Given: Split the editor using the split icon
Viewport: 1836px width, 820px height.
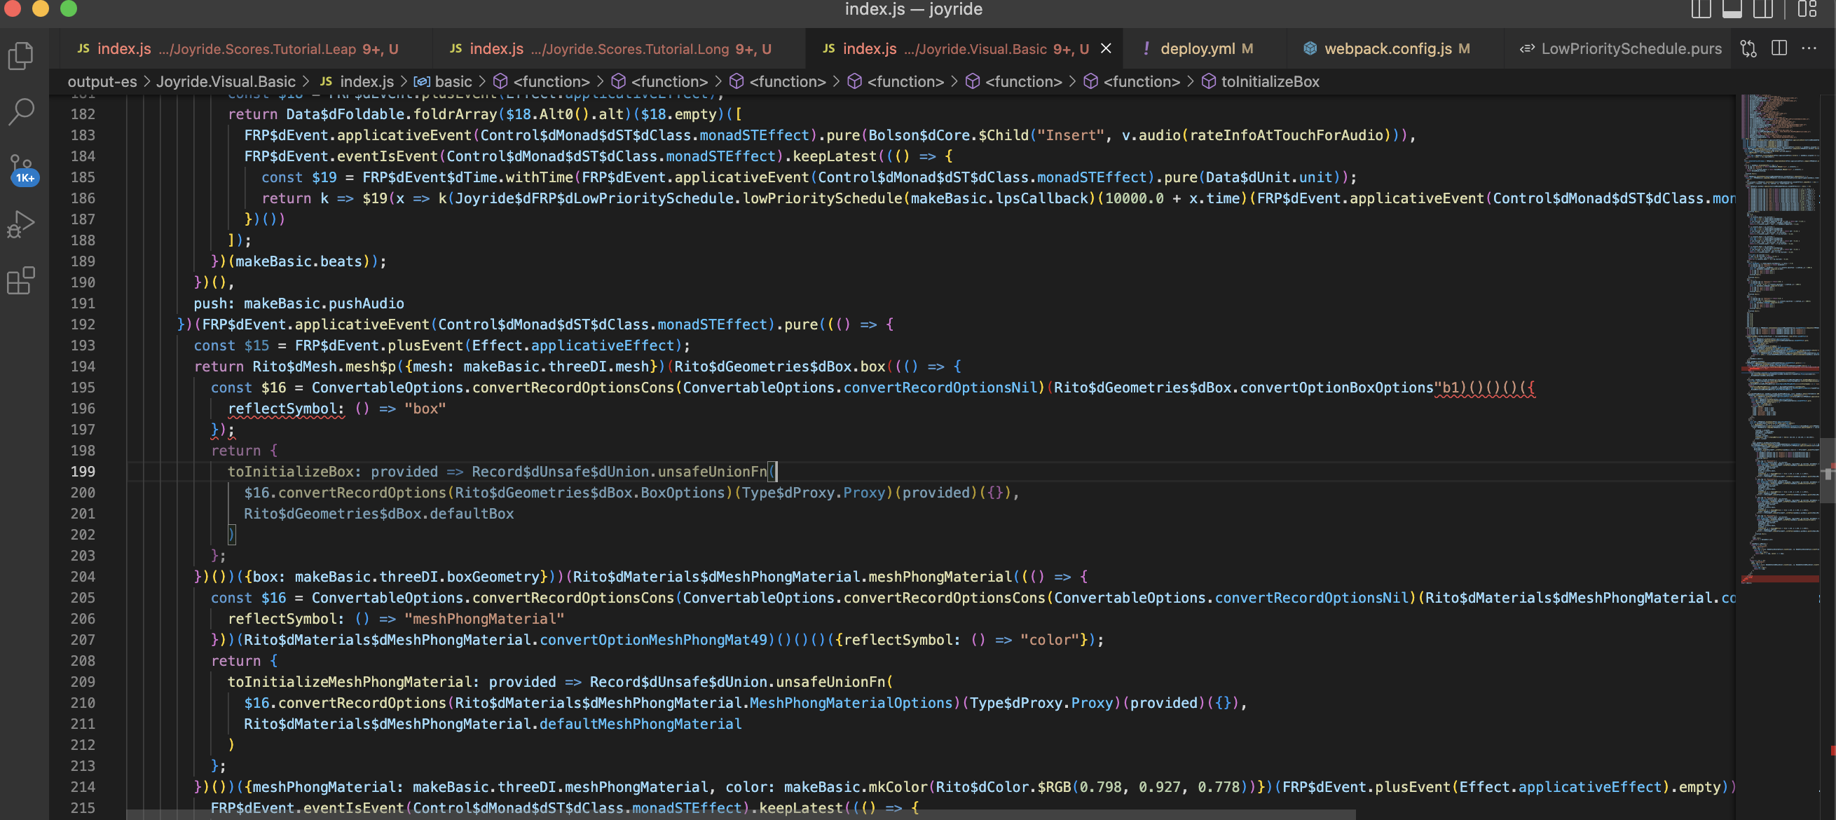Looking at the screenshot, I should (1779, 48).
